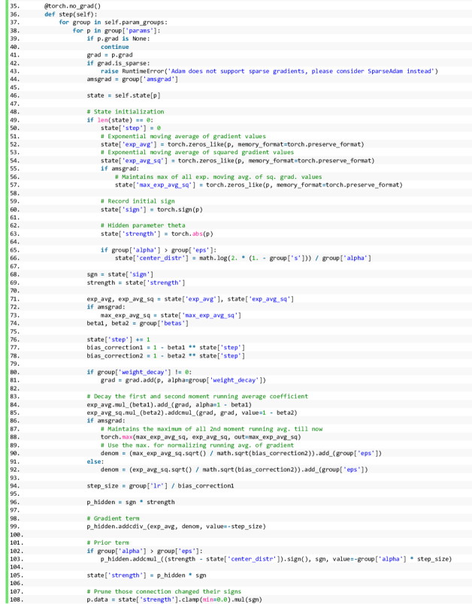Click line number 105 in the gutter
This screenshot has width=472, height=604.
tap(13, 575)
